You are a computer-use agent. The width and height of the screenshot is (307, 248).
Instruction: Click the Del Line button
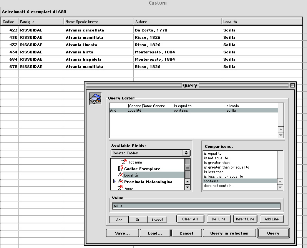click(219, 219)
